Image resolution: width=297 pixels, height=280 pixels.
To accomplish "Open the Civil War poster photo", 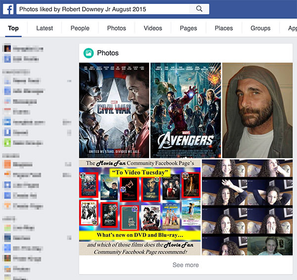I will pyautogui.click(x=114, y=110).
